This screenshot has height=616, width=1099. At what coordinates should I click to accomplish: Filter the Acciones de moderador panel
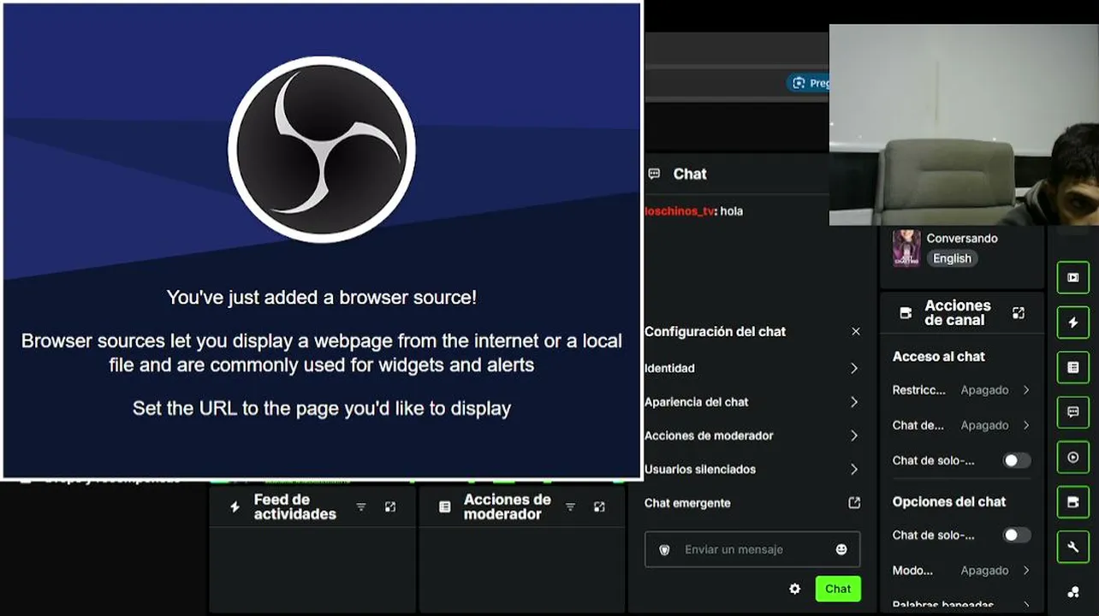pos(570,507)
